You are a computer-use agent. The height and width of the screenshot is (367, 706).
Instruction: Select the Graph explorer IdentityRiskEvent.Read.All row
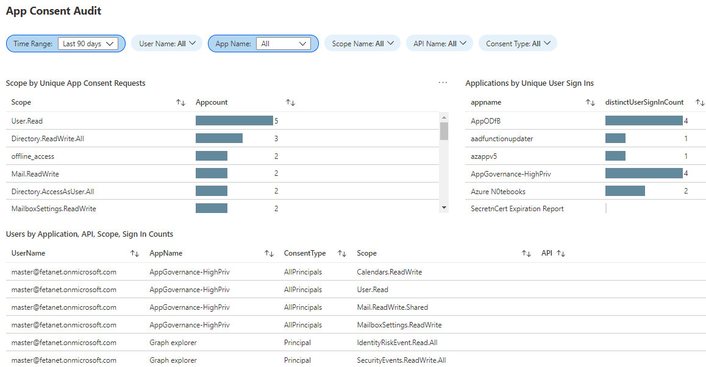(355, 342)
